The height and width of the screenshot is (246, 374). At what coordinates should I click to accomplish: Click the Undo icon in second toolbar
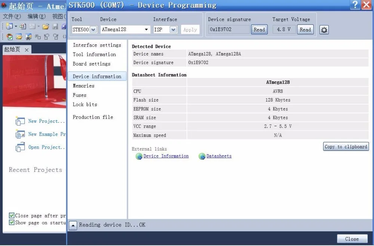point(46,37)
